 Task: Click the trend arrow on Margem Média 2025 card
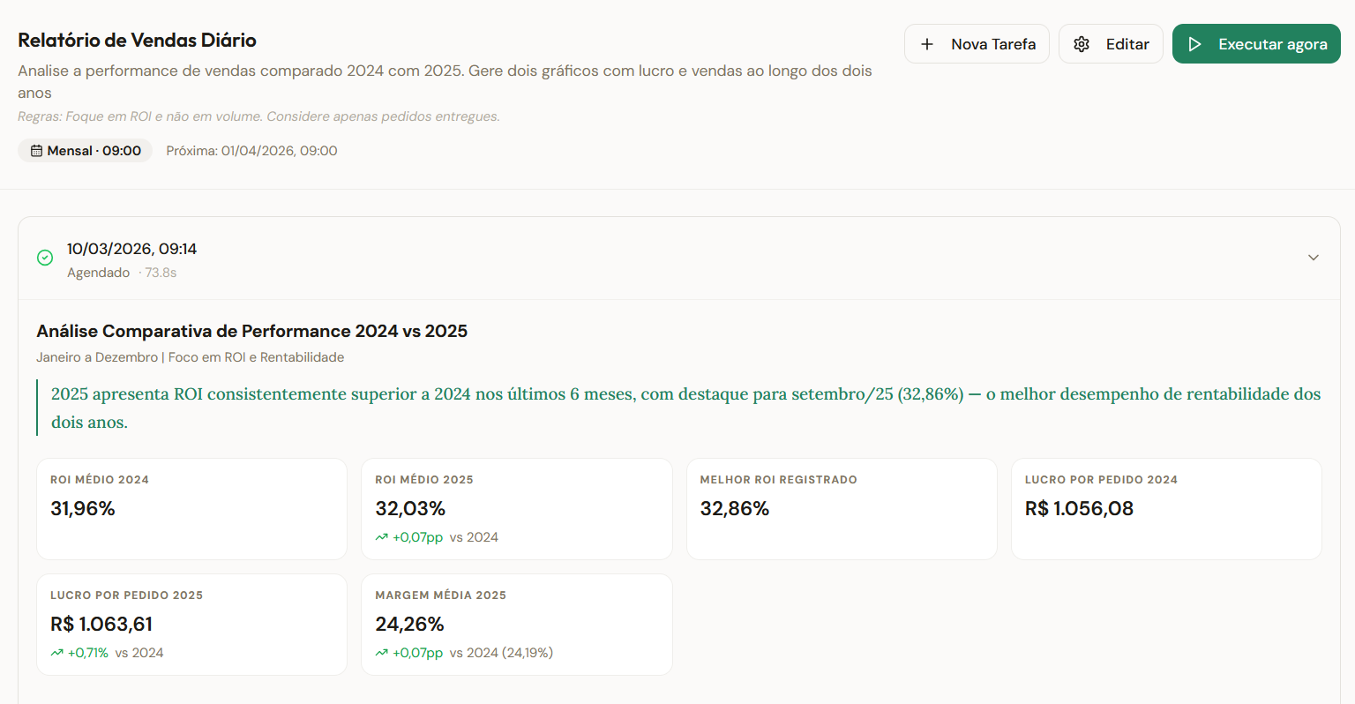pos(381,652)
